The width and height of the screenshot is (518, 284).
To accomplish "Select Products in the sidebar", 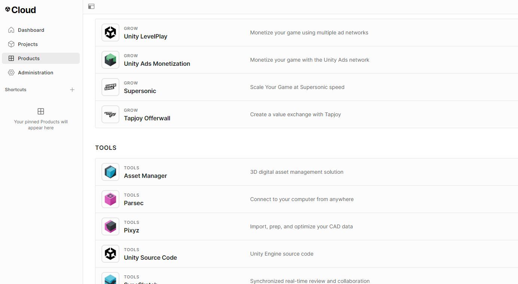I will [x=41, y=58].
